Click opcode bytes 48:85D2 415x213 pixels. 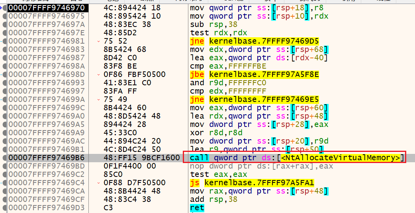click(120, 33)
